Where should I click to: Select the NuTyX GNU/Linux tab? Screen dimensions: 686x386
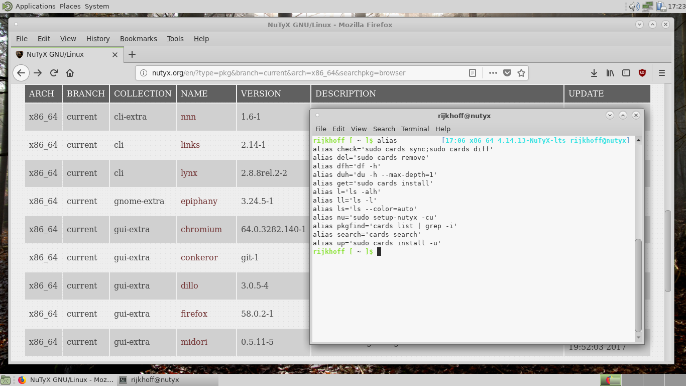tap(67, 54)
